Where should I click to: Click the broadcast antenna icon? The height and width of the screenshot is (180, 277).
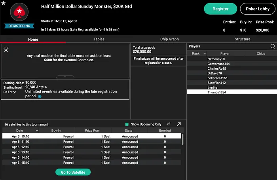6,49
